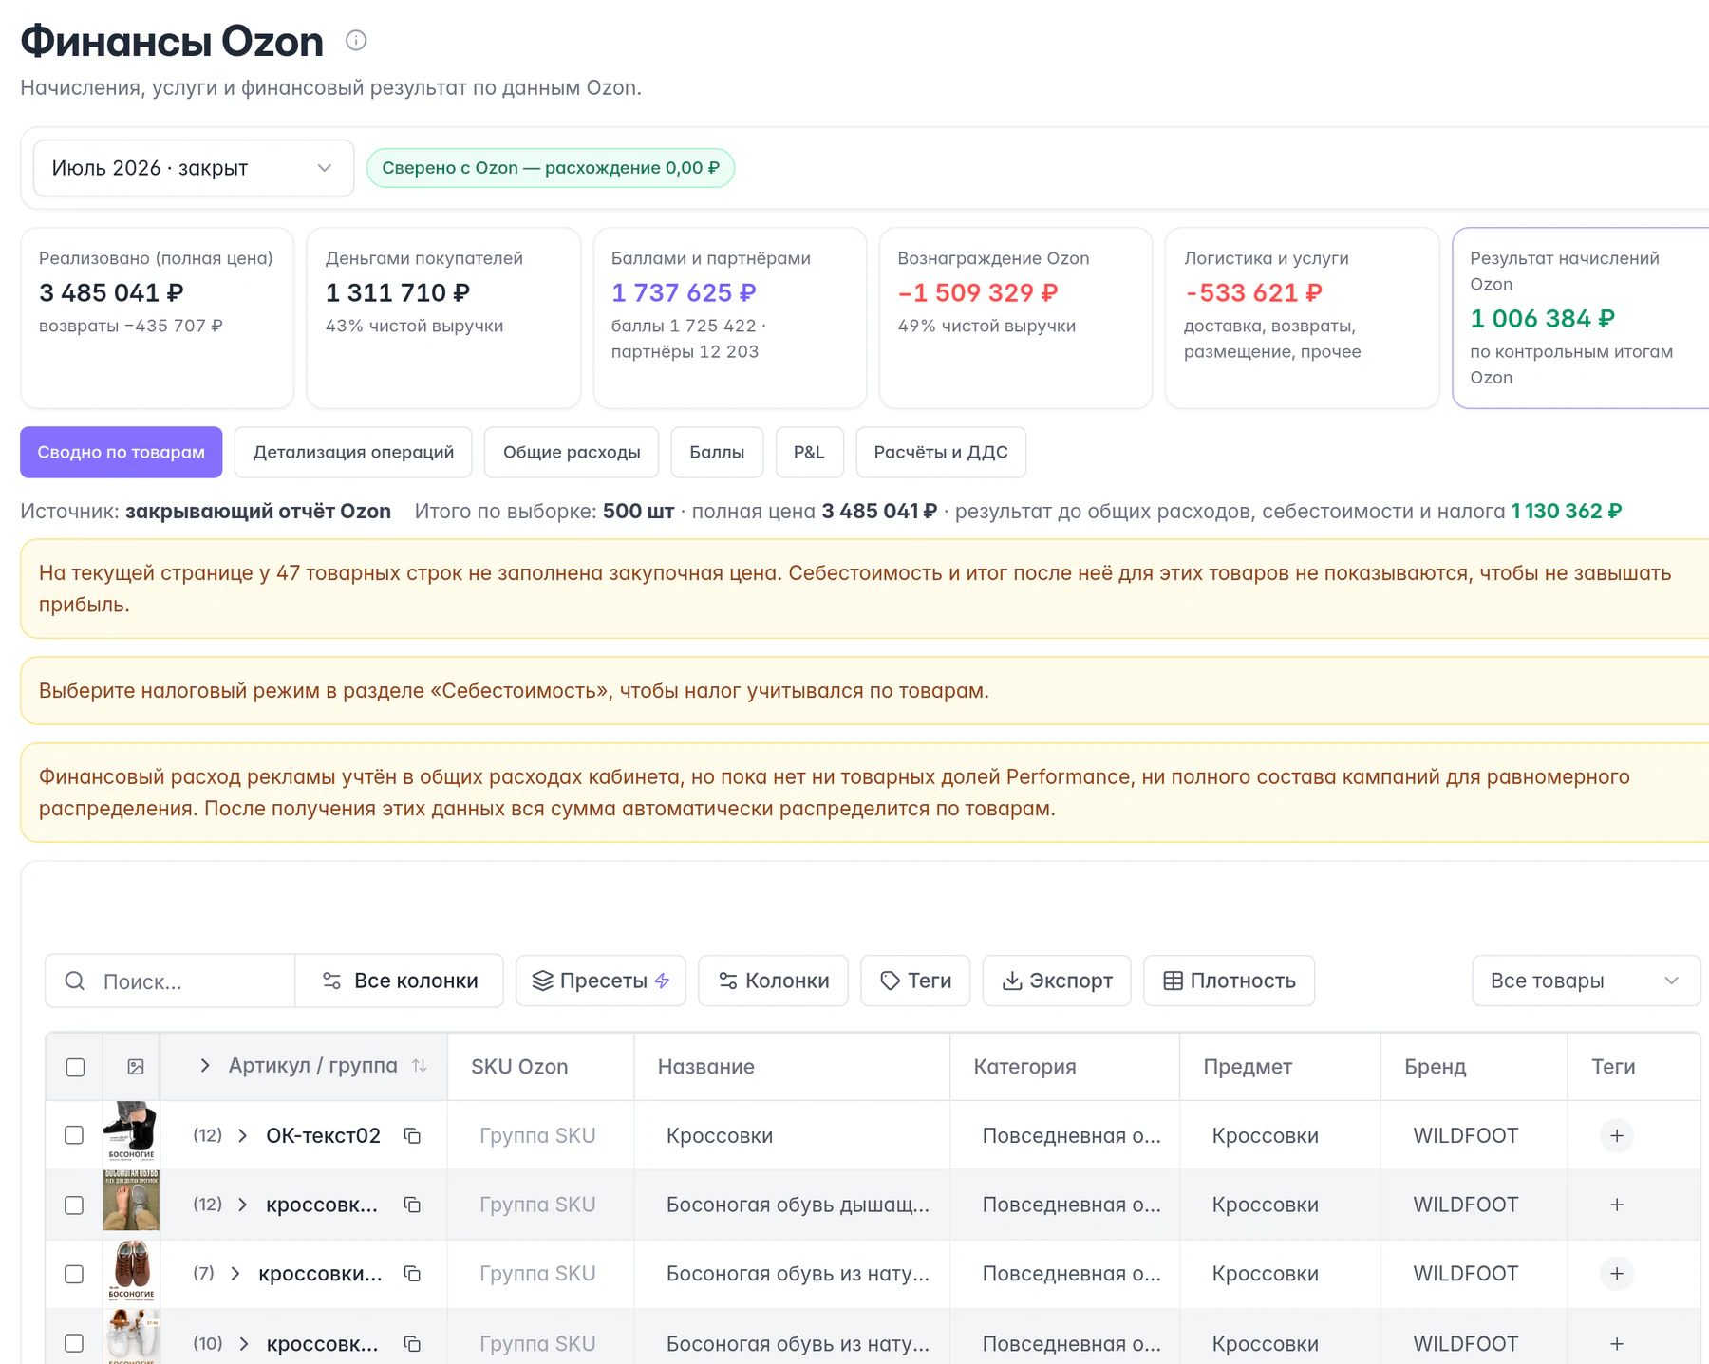This screenshot has height=1364, width=1709.
Task: Click the lightning icon in Пресеты
Action: coord(663,981)
